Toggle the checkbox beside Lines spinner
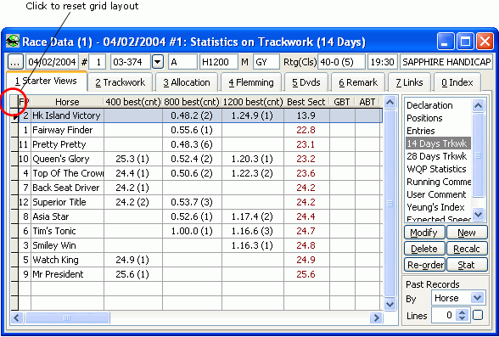The height and width of the screenshot is (337, 499). pyautogui.click(x=478, y=315)
